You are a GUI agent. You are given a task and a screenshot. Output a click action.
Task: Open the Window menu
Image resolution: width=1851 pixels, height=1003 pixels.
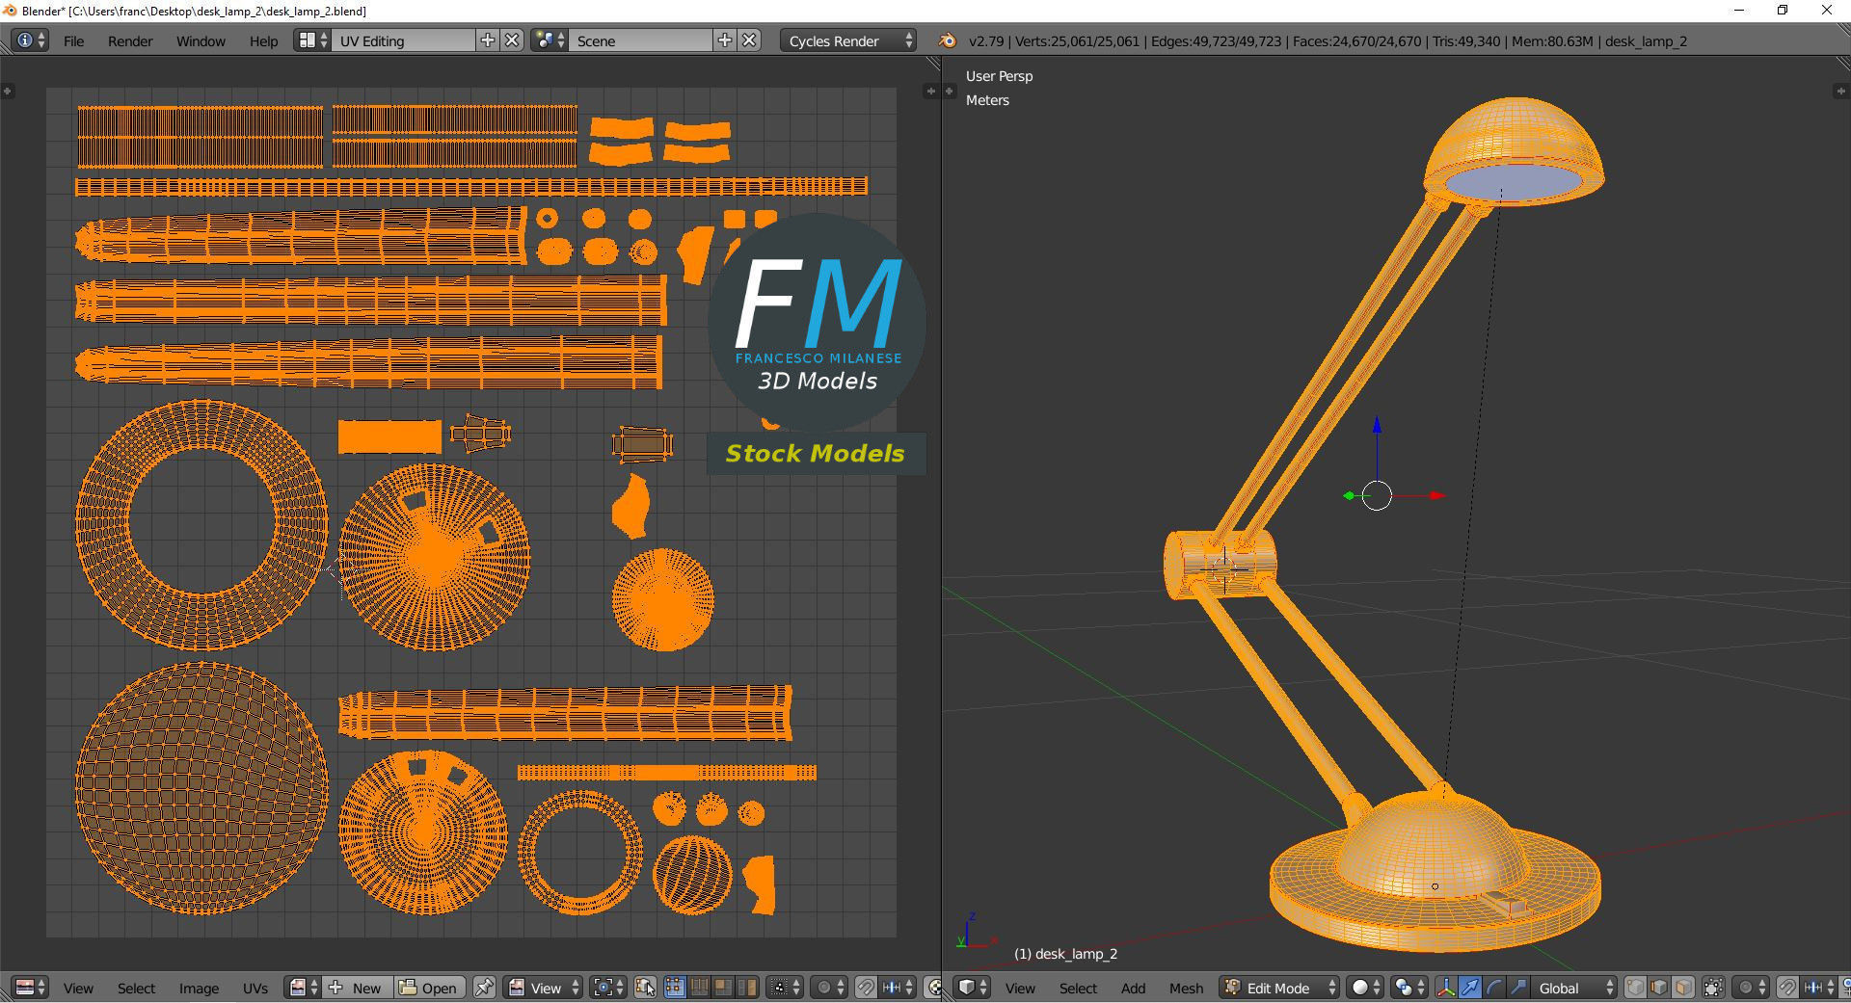201,41
